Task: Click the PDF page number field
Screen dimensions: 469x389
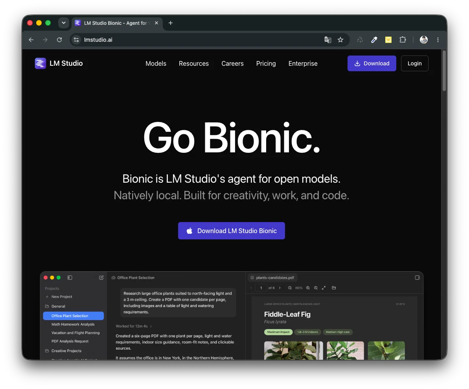Action: [x=261, y=288]
